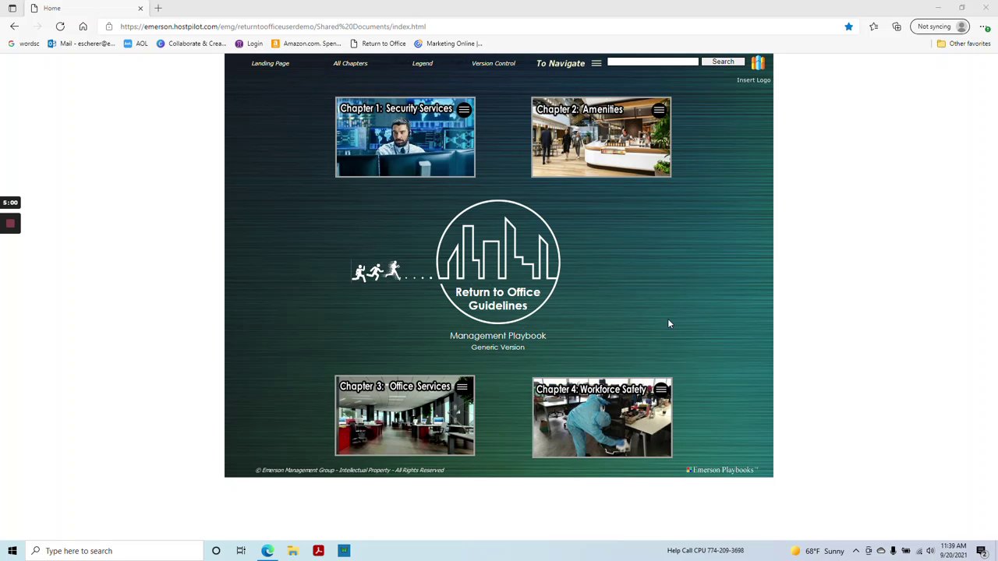Expand the Chapter 2 Amenities hamburger menu
Image resolution: width=998 pixels, height=561 pixels.
point(659,110)
